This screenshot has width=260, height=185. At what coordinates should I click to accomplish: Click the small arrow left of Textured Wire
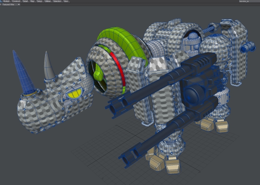point(1,4)
